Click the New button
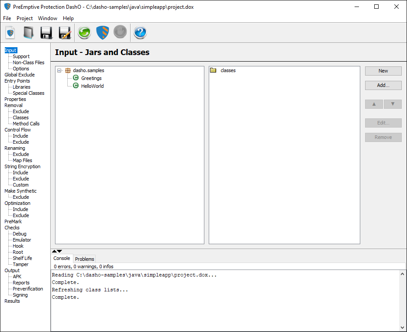This screenshot has width=407, height=332. (x=383, y=71)
